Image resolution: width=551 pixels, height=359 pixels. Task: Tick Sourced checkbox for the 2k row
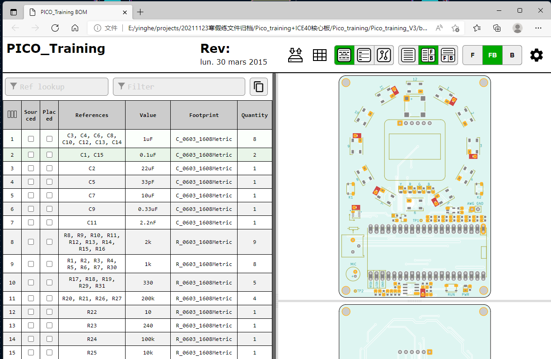(x=31, y=242)
